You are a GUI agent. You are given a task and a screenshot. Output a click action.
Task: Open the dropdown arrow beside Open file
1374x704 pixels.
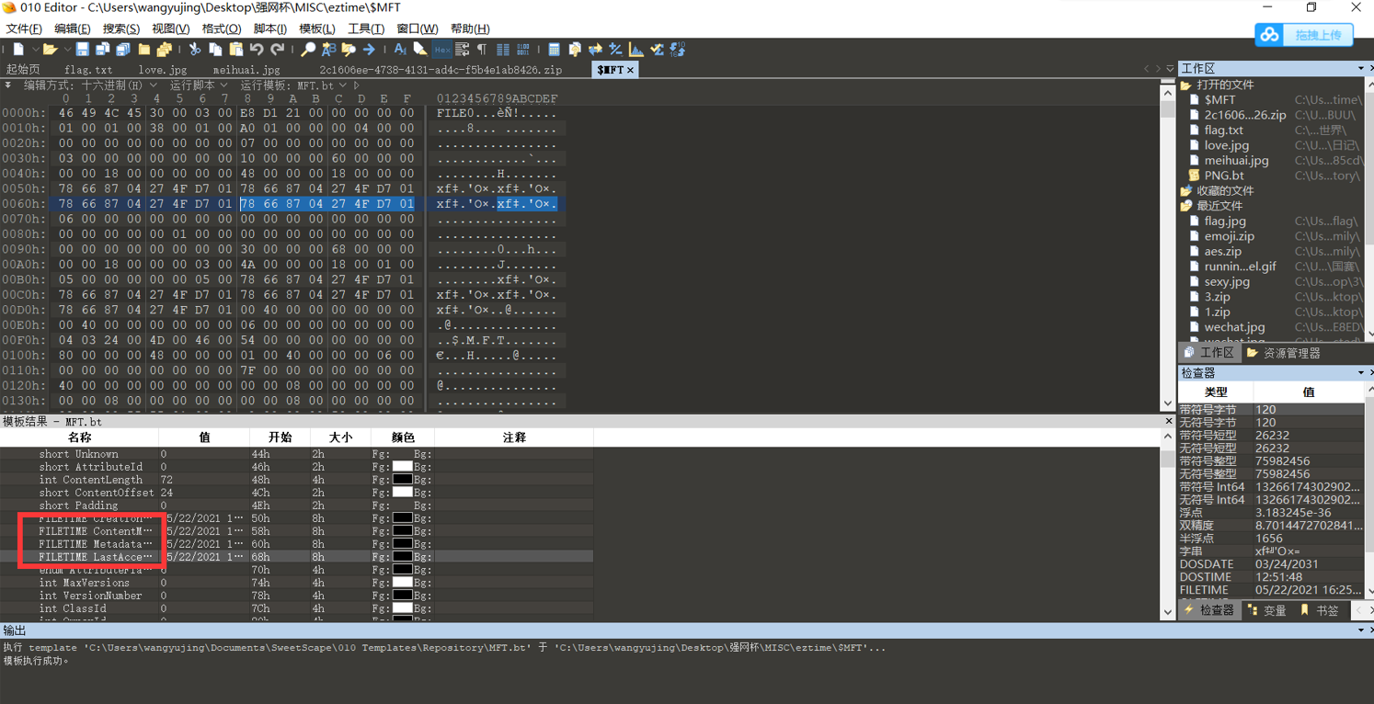(66, 50)
